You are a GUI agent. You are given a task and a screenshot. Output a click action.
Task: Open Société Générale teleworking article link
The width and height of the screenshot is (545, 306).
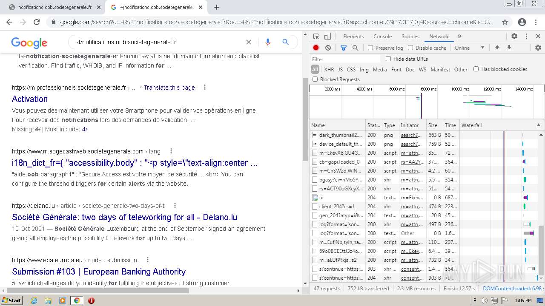click(x=124, y=217)
